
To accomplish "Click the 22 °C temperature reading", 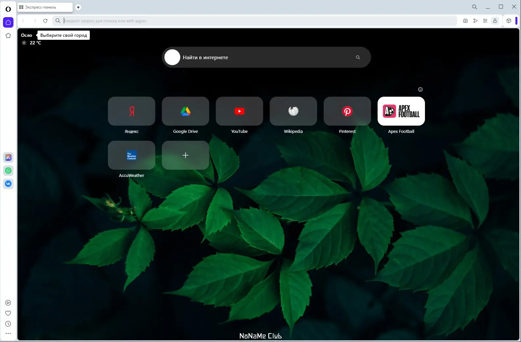I will click(36, 43).
